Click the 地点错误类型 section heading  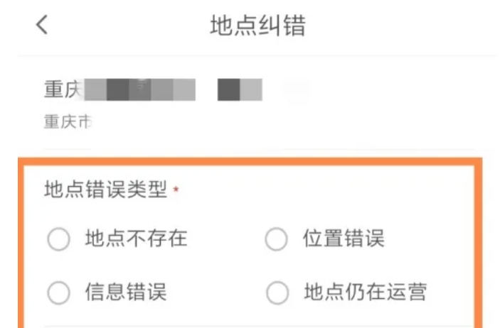point(105,190)
